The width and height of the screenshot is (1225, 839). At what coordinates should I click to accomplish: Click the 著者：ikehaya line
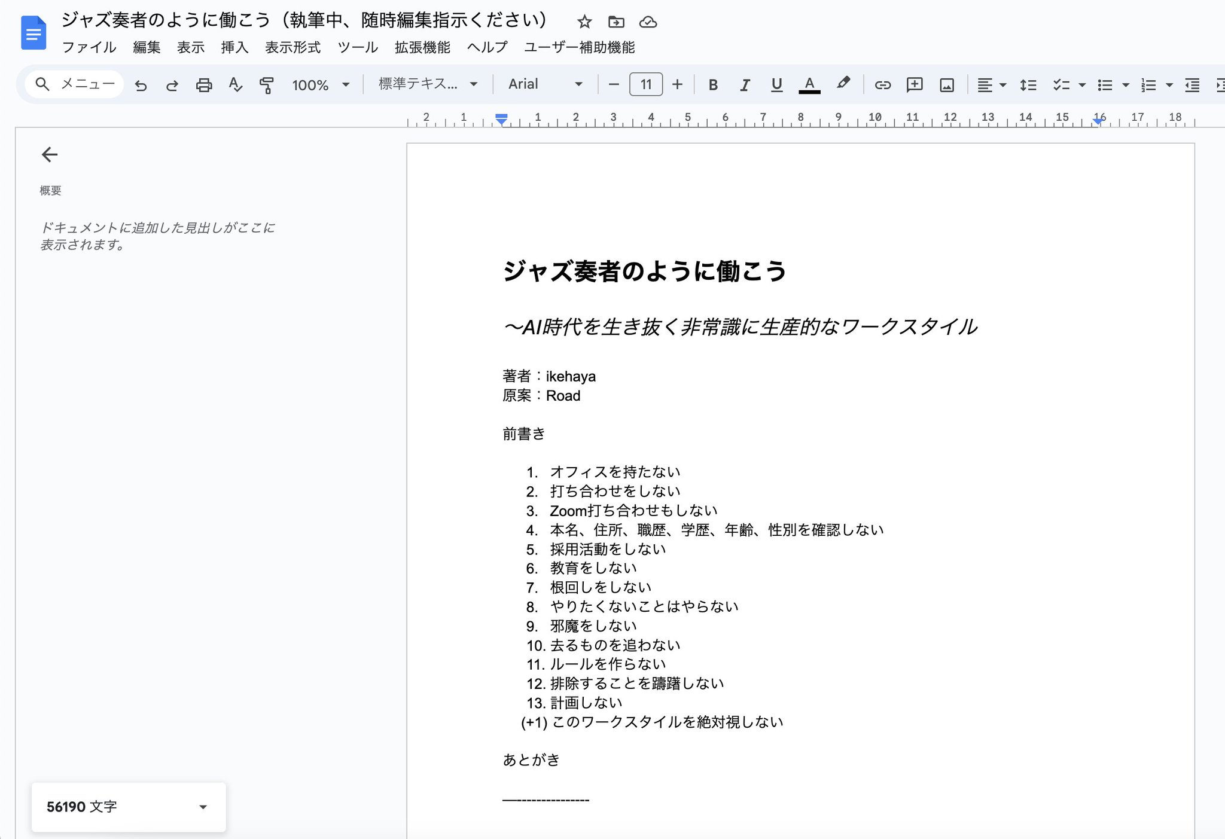[x=549, y=376]
